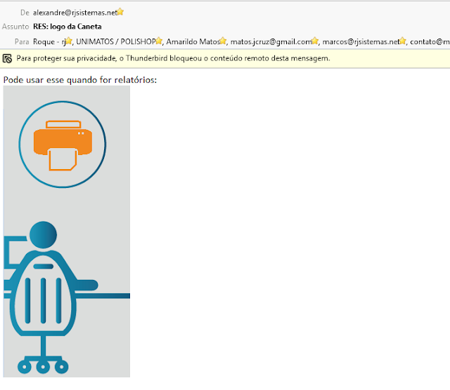Click the star beside UNIMATOS / POLISHOP recipient
Viewport: 450px width, 390px height.
coord(159,41)
